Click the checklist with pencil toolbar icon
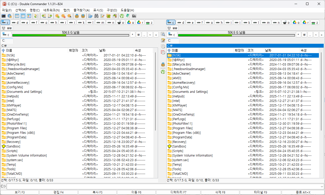This screenshot has height=195, width=325. (102, 16)
